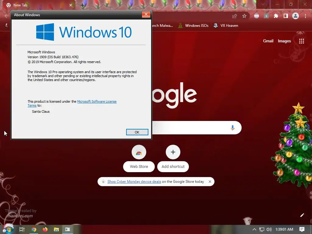Click the taskbar clock 1:39:01 AM
Screen dimensions: 312x234
click(284, 229)
